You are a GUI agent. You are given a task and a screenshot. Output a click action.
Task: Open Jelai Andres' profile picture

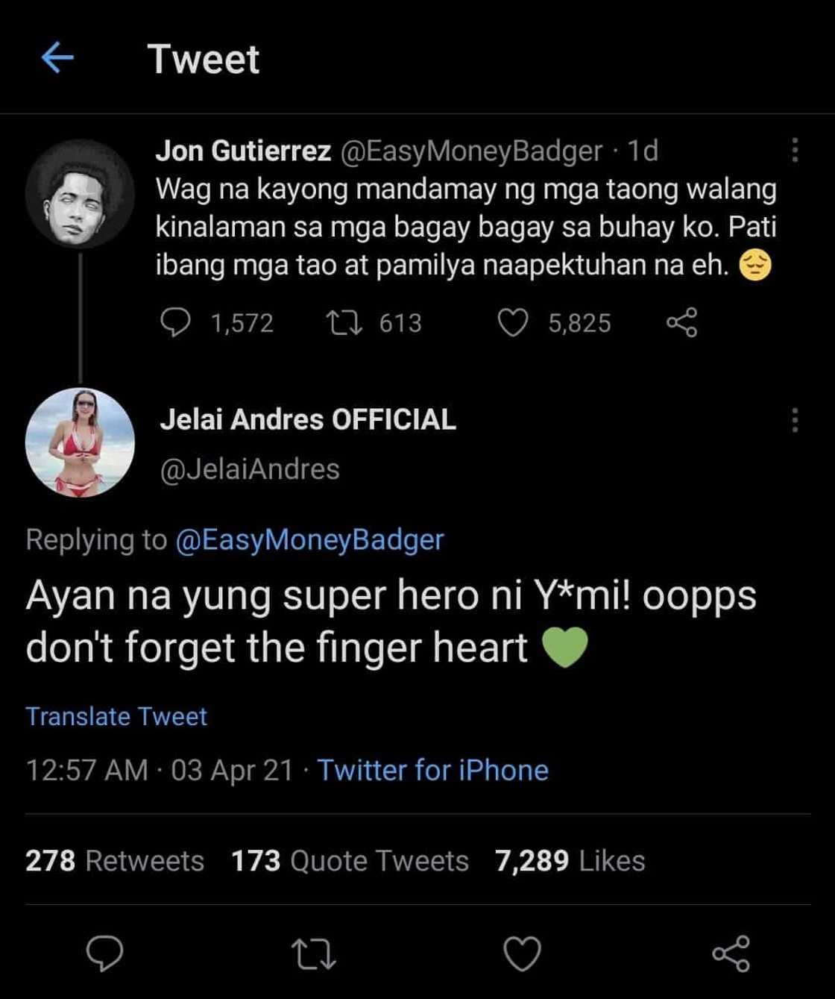point(80,442)
